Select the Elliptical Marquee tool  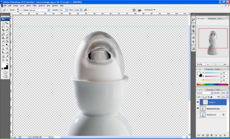[x=3, y=23]
